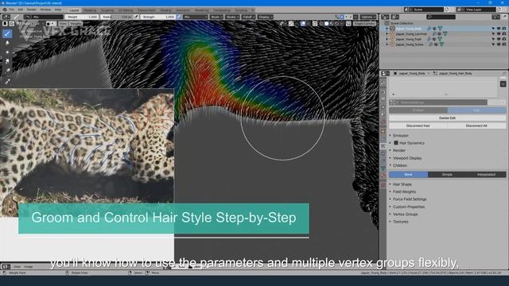
Task: Toggle Y axis symmetry
Action: (347, 17)
